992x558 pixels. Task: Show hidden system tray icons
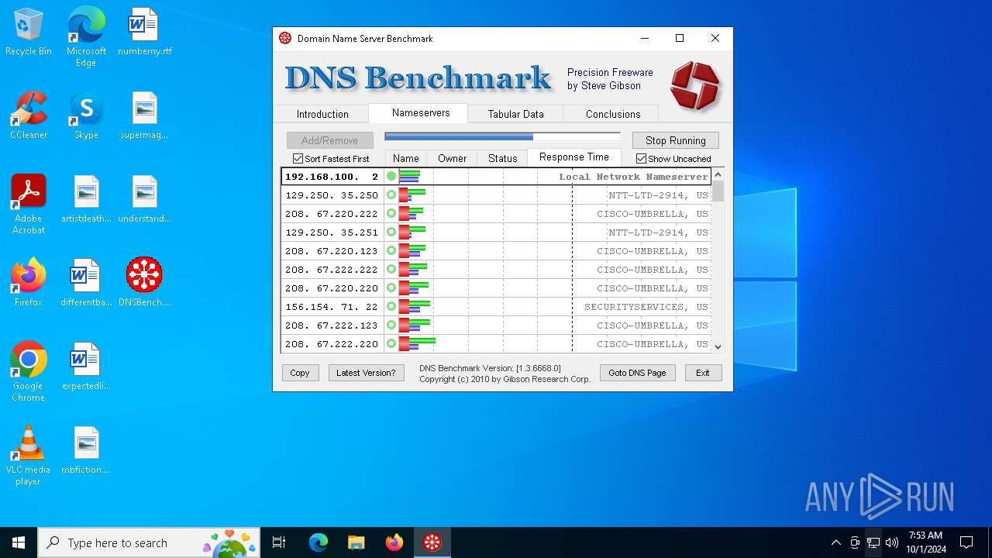835,542
